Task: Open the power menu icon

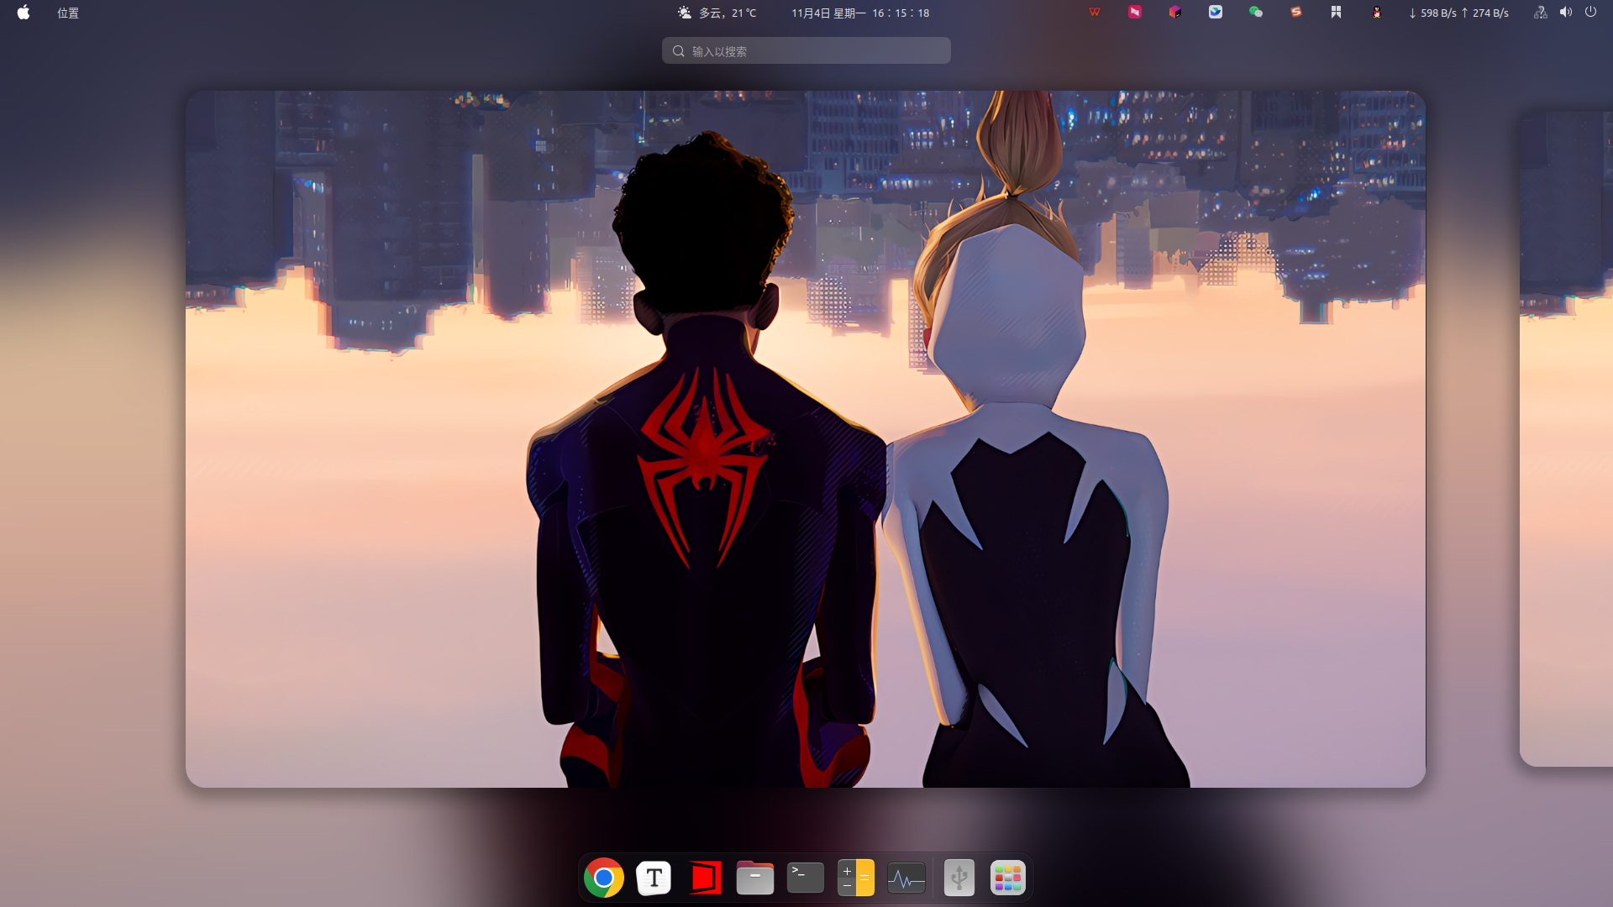Action: point(1591,13)
